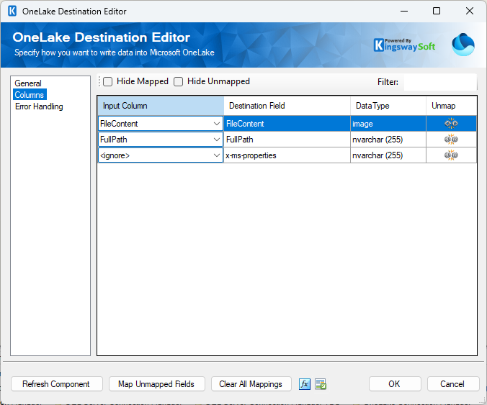Click Map Unmapped Fields button
This screenshot has height=405, width=487.
click(156, 384)
